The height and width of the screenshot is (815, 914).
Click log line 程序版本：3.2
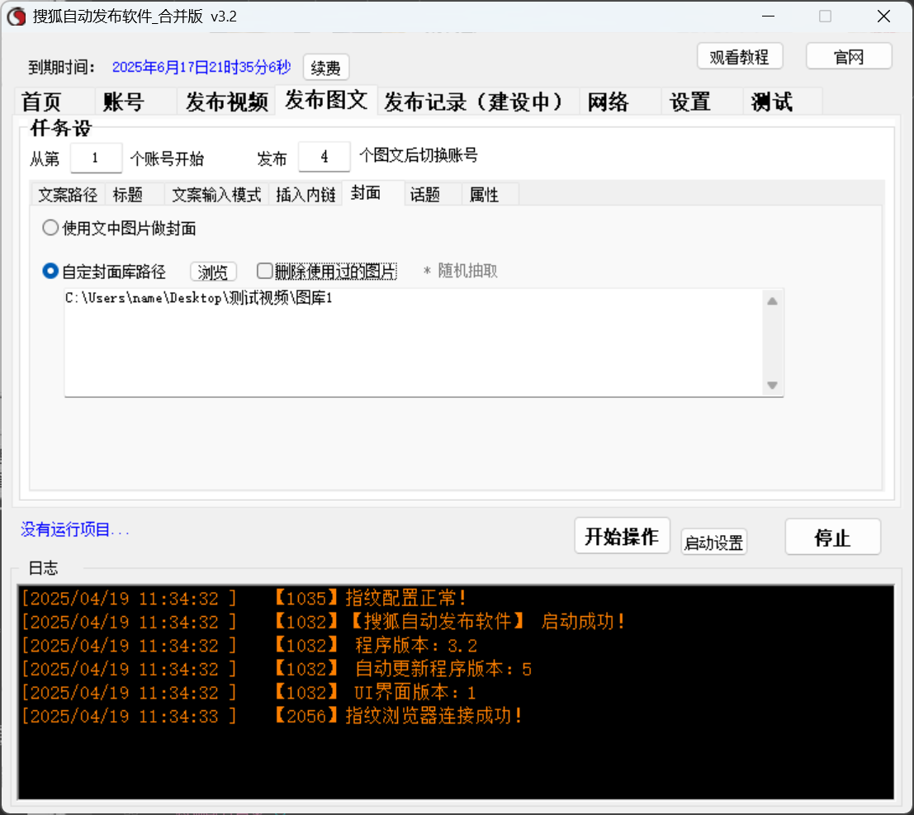click(x=416, y=646)
